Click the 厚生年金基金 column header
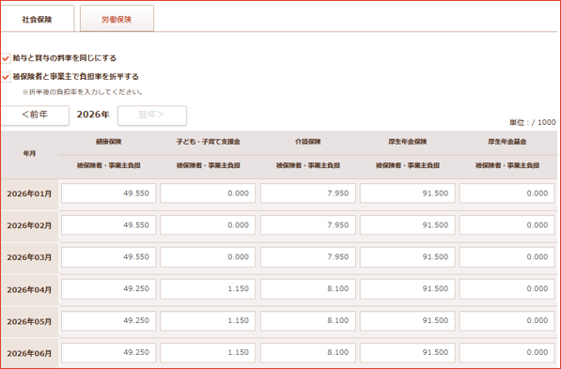Screen dimensions: 561x369 coord(507,142)
